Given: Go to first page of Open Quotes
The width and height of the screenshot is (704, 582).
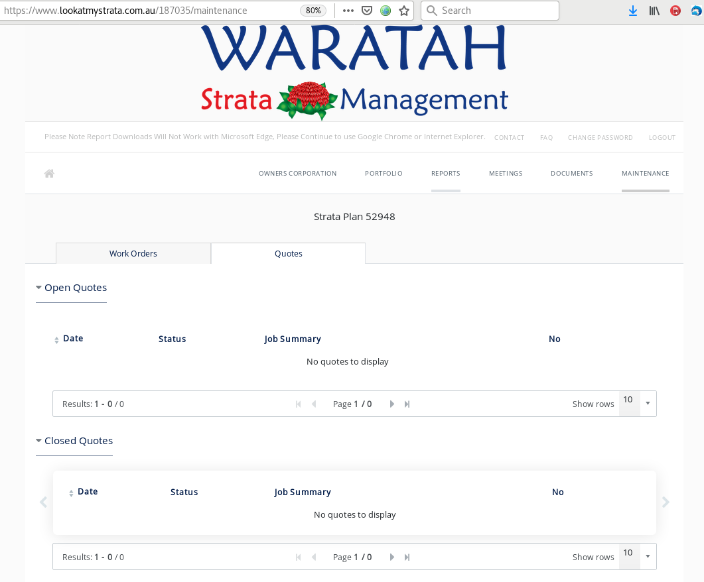Looking at the screenshot, I should click(x=298, y=404).
